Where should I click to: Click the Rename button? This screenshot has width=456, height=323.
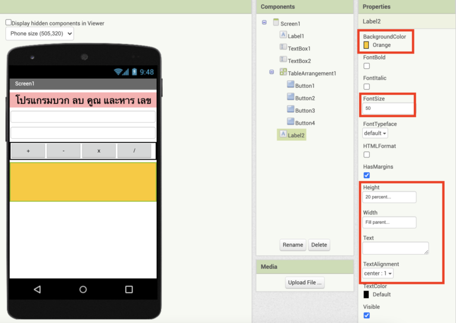click(293, 245)
